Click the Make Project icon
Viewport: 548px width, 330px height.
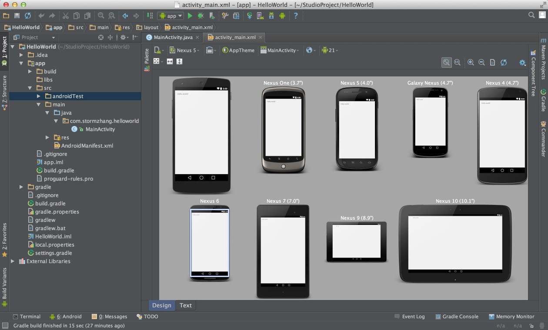coord(150,16)
